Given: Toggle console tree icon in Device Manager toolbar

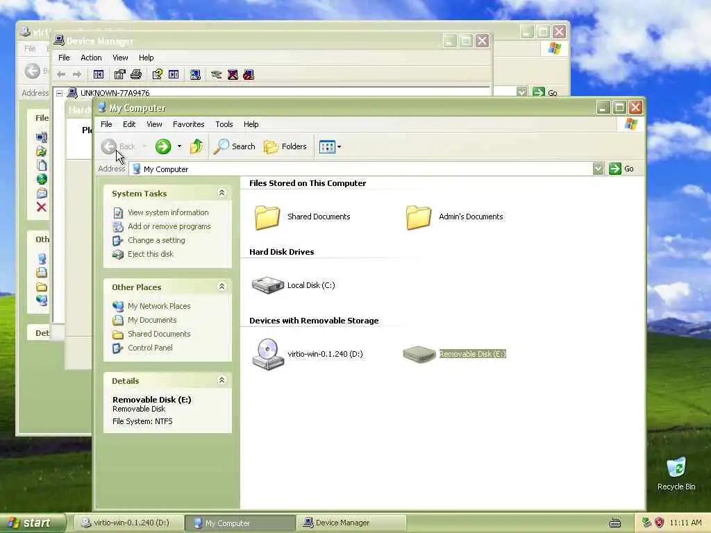Looking at the screenshot, I should (x=99, y=74).
